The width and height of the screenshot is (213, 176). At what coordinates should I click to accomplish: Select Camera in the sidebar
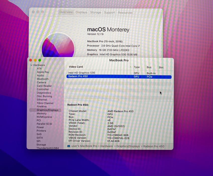(x=41, y=82)
